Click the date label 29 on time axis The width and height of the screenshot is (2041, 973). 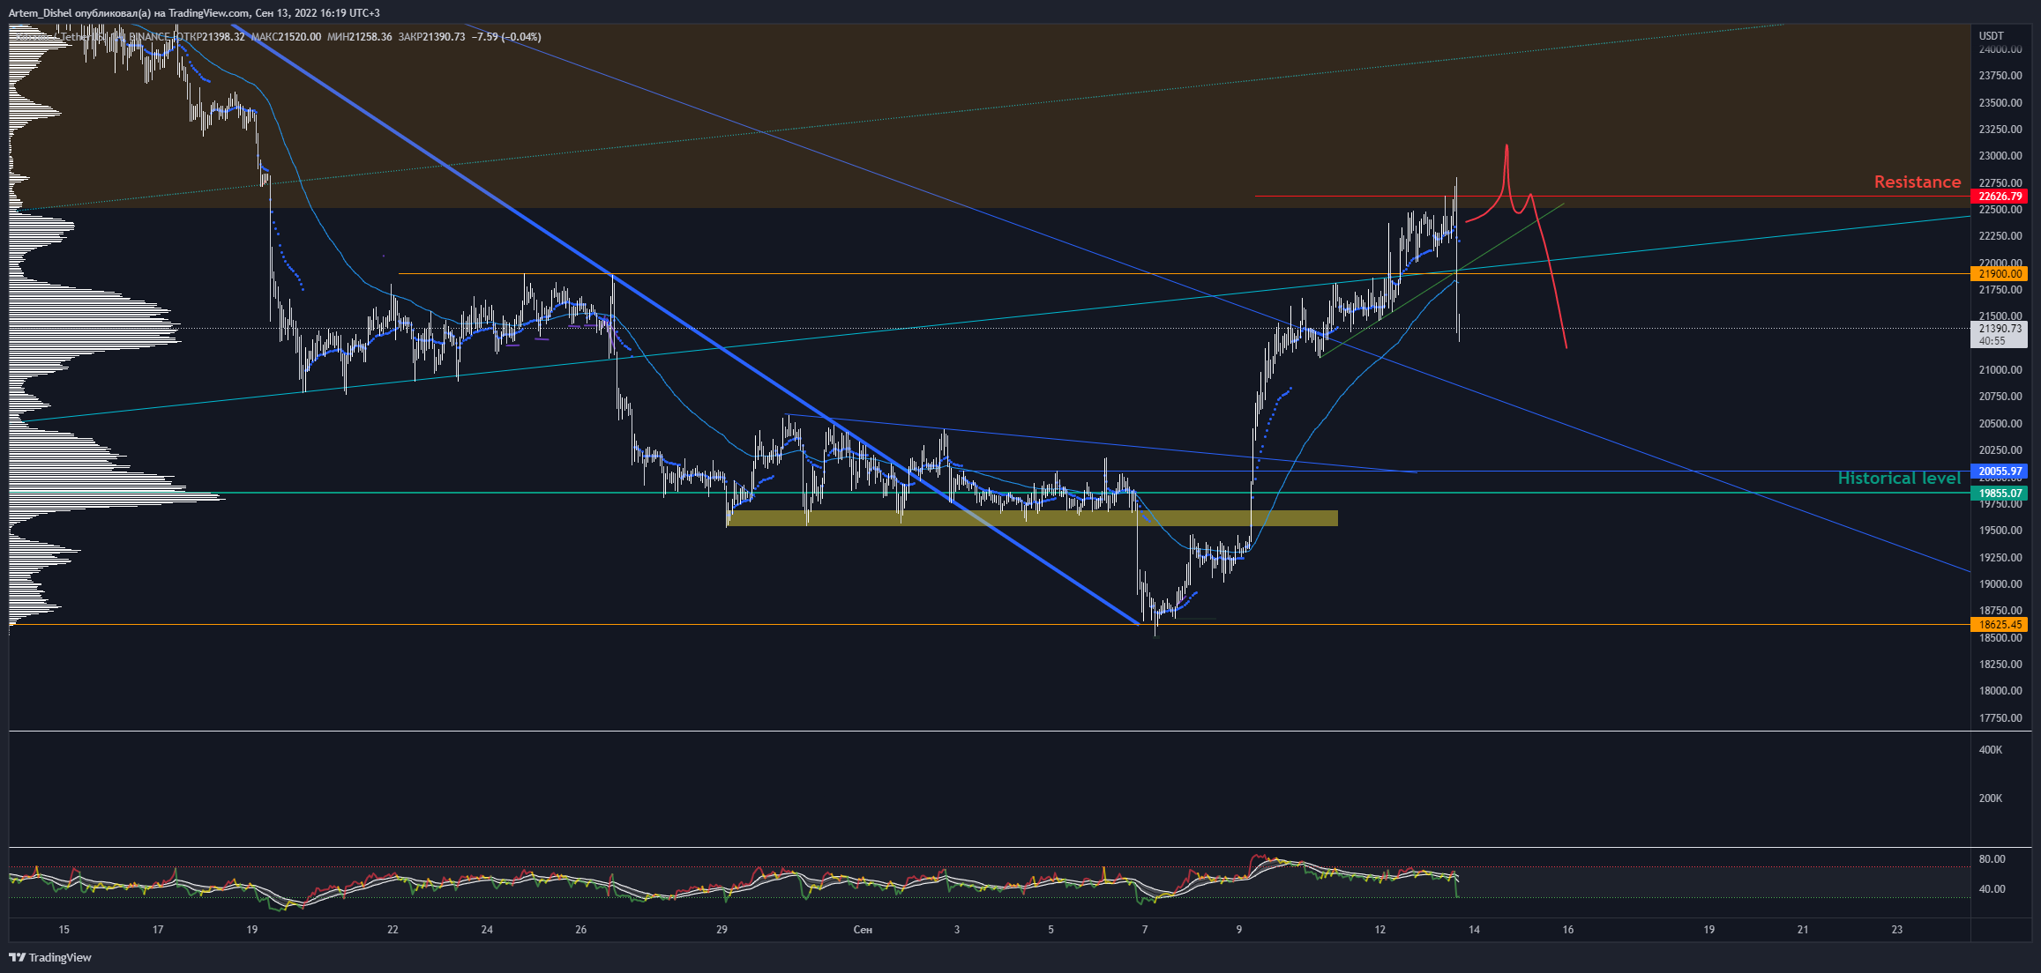721,930
